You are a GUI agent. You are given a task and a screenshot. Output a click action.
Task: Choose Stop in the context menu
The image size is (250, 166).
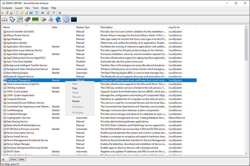[80, 88]
